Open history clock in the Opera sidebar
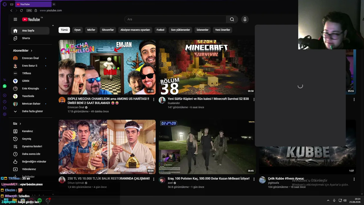The width and height of the screenshot is (364, 205). click(x=5, y=102)
